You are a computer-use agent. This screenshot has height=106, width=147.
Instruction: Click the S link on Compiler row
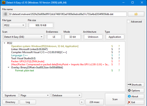pos(112,52)
